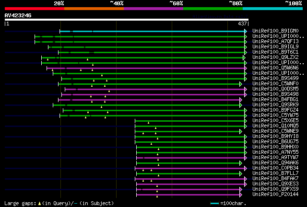Image resolution: width=307 pixels, height=207 pixels.
Task: Click the query end position 437
Action: 242,23
